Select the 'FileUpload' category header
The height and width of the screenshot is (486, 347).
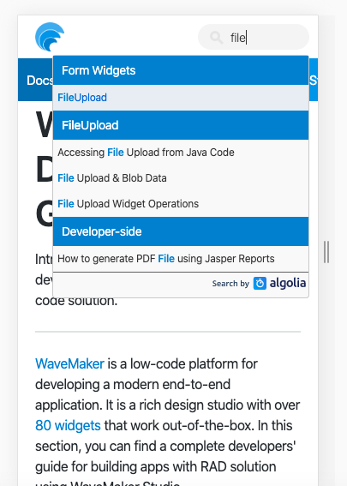pos(181,125)
